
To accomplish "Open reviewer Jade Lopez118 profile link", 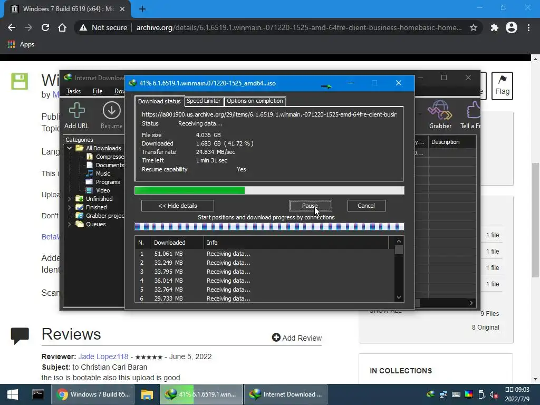I will click(x=103, y=356).
